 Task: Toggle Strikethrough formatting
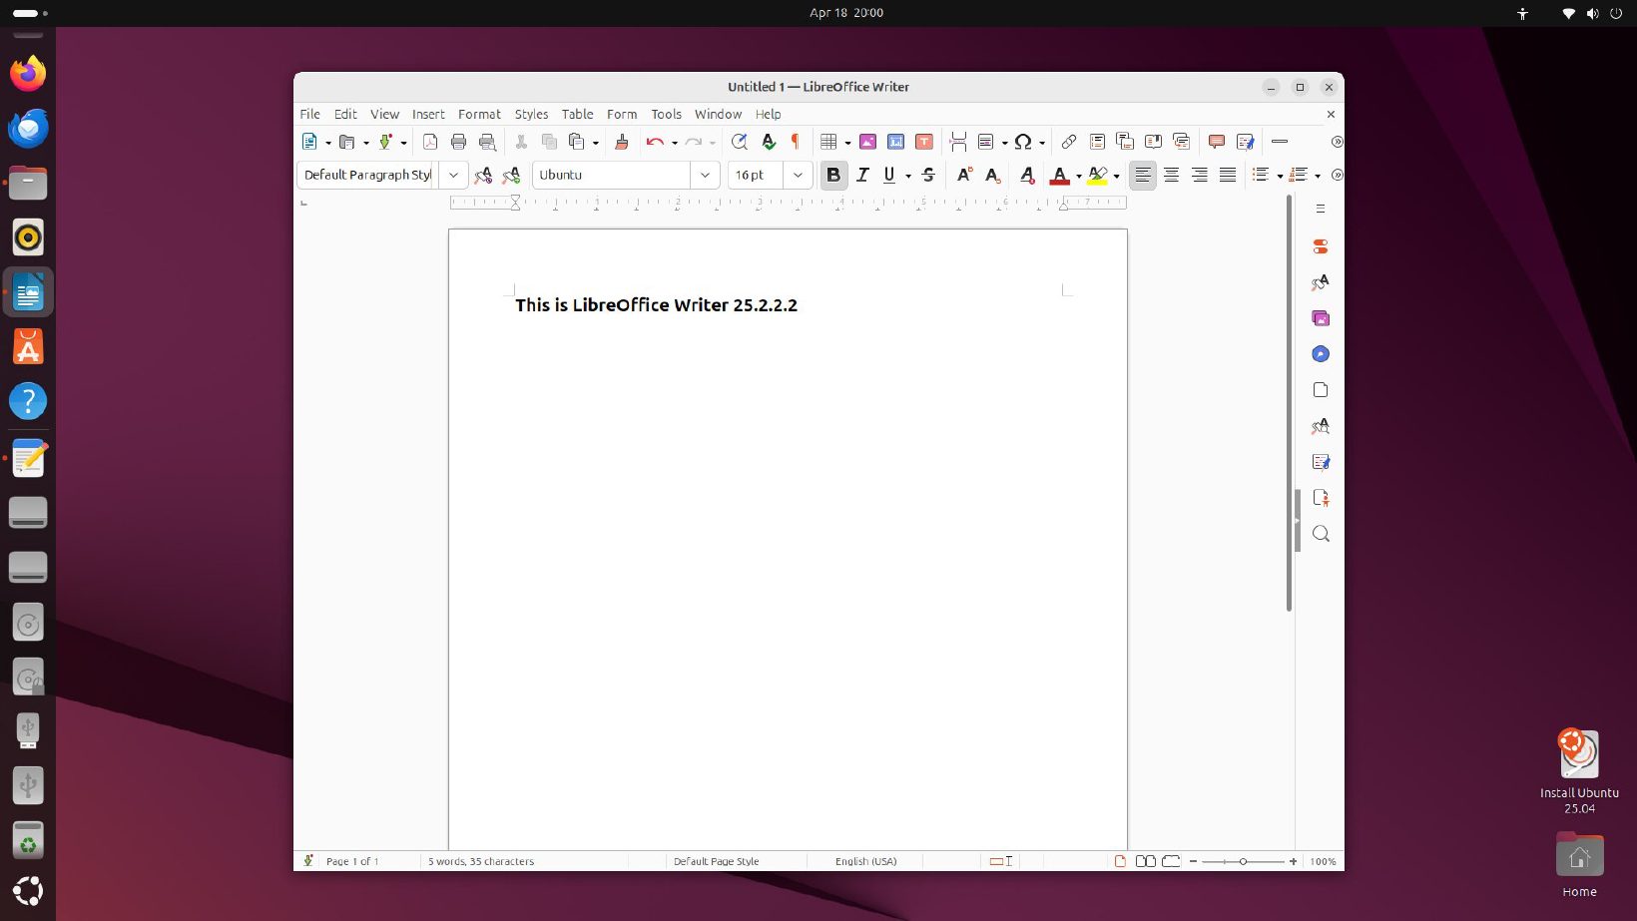pos(928,176)
